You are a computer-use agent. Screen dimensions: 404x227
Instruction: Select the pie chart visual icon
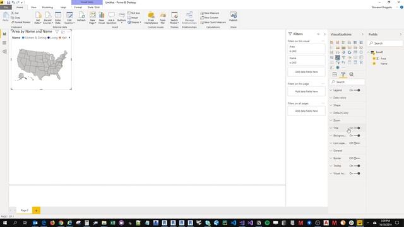point(343,52)
